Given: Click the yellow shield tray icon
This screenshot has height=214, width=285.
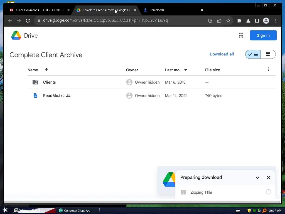Looking at the screenshot, I should [x=249, y=211].
